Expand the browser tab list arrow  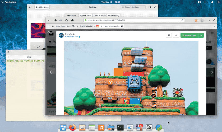pos(215,26)
